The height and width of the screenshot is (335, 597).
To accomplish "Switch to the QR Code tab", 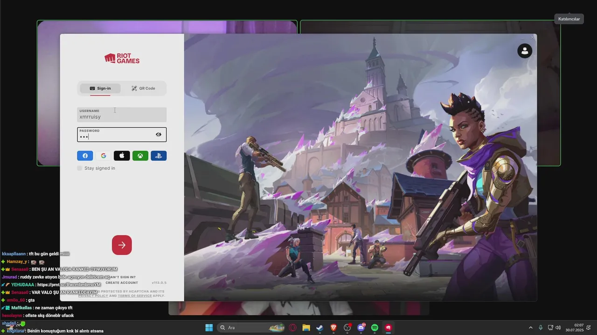I will tap(143, 88).
